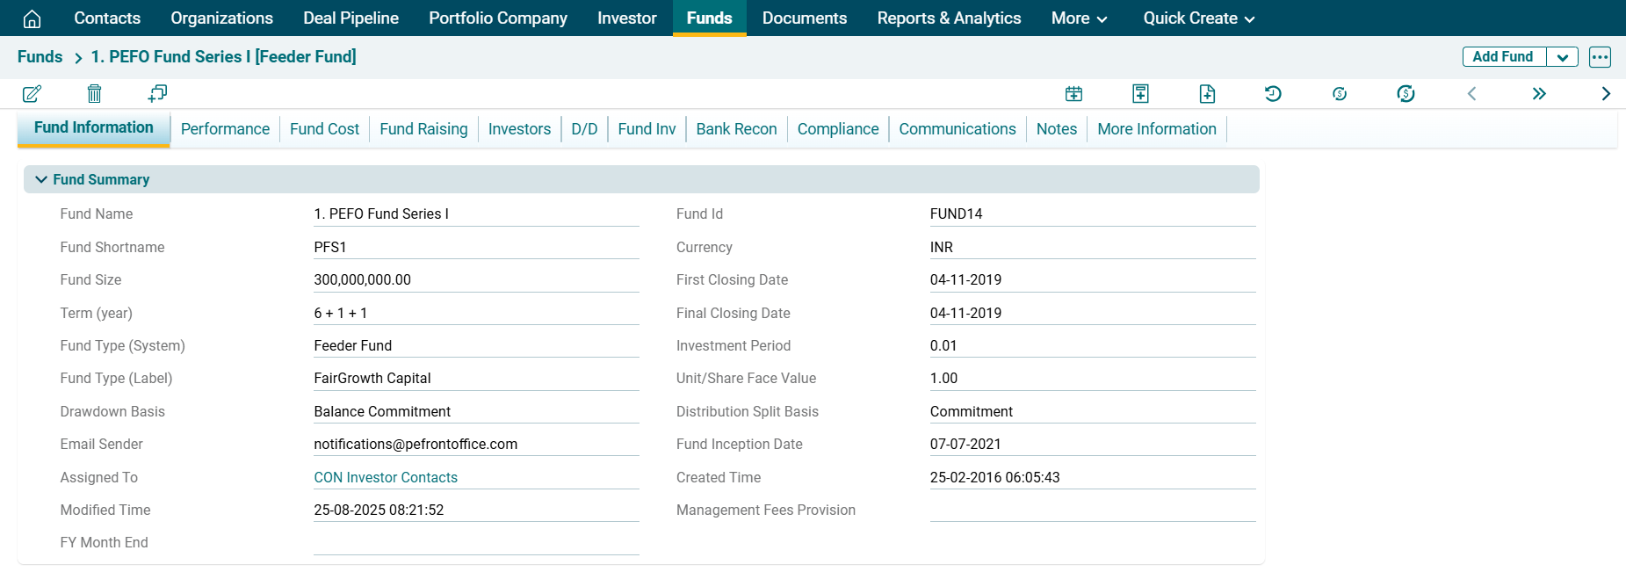Click the large dollar refresh icon

[x=1406, y=94]
